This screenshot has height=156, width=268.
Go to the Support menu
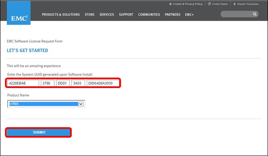pos(126,15)
